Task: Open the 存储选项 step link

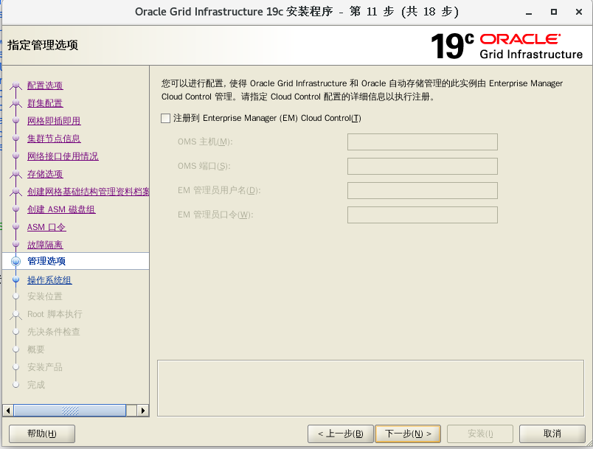Action: click(45, 174)
